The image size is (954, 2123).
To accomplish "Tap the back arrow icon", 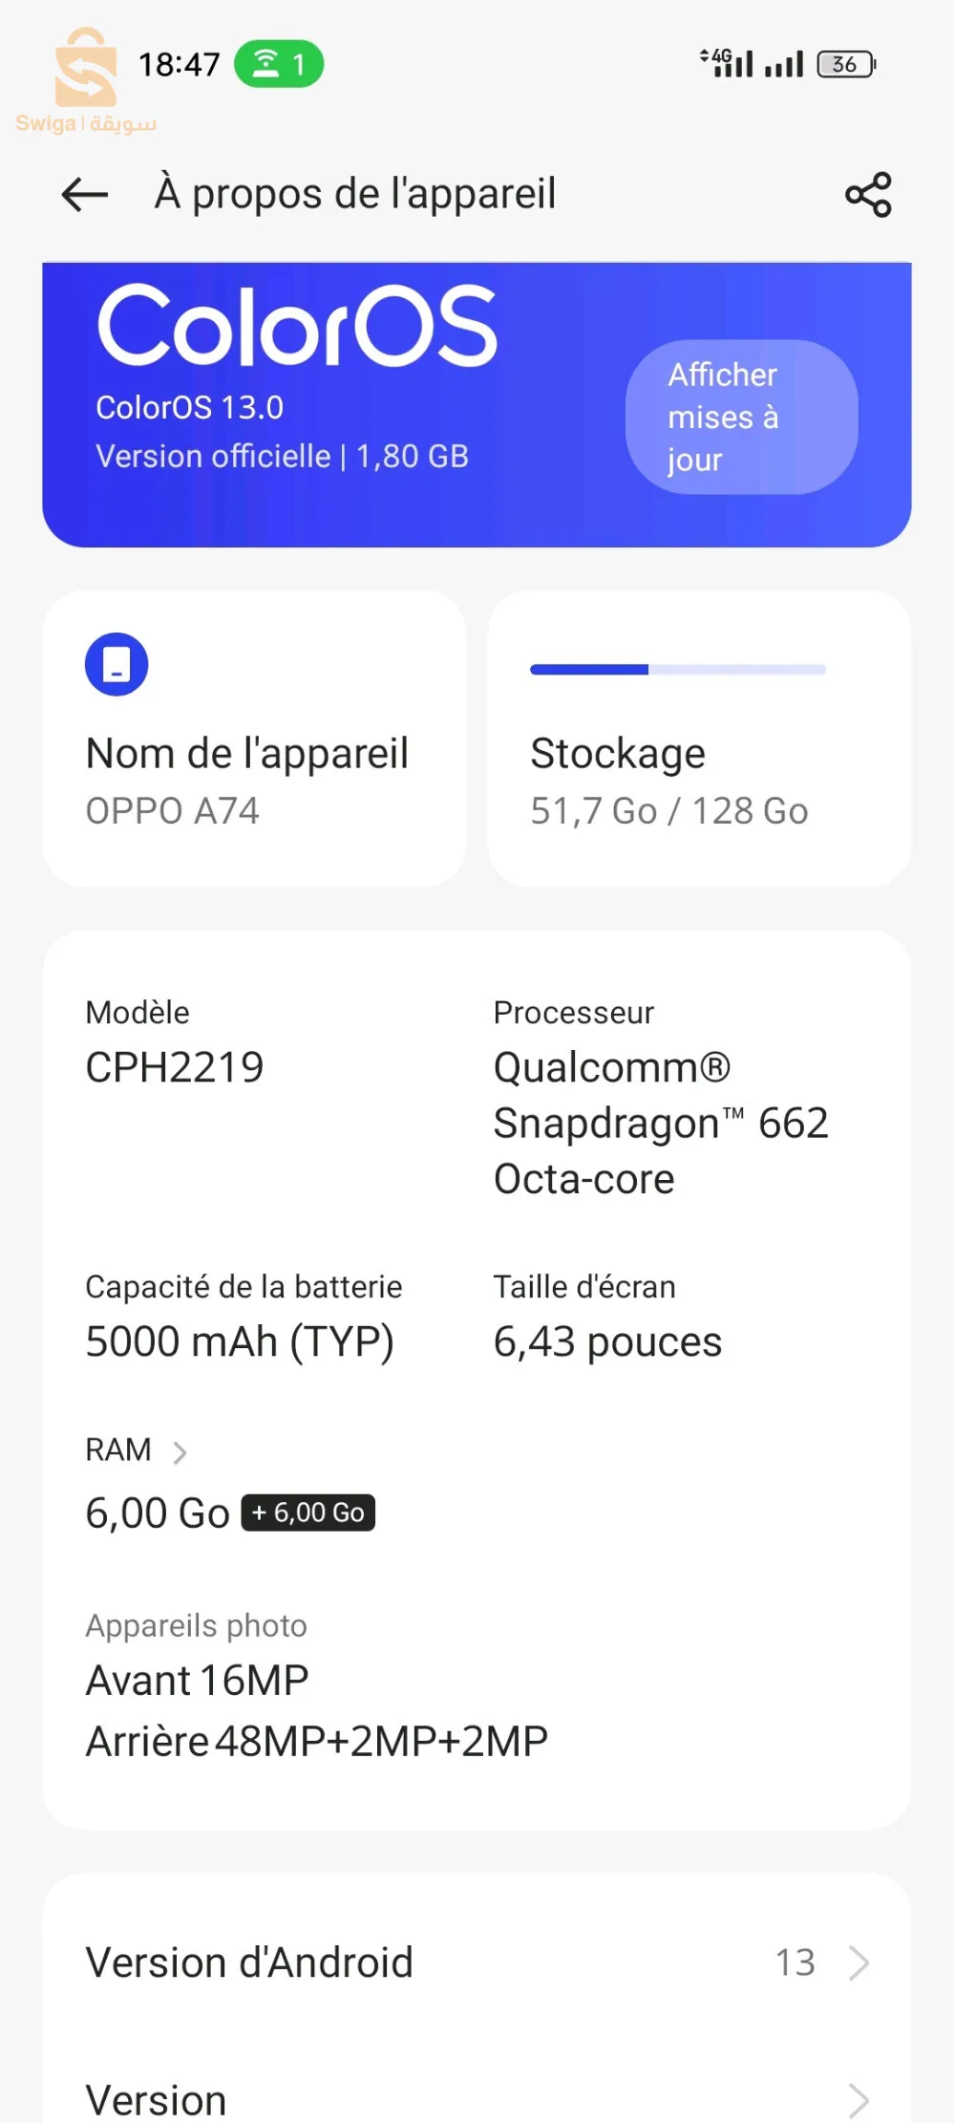I will pos(85,195).
